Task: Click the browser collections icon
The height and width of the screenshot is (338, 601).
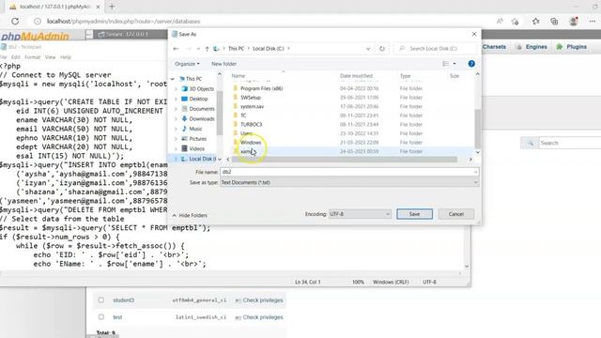Action: (554, 21)
